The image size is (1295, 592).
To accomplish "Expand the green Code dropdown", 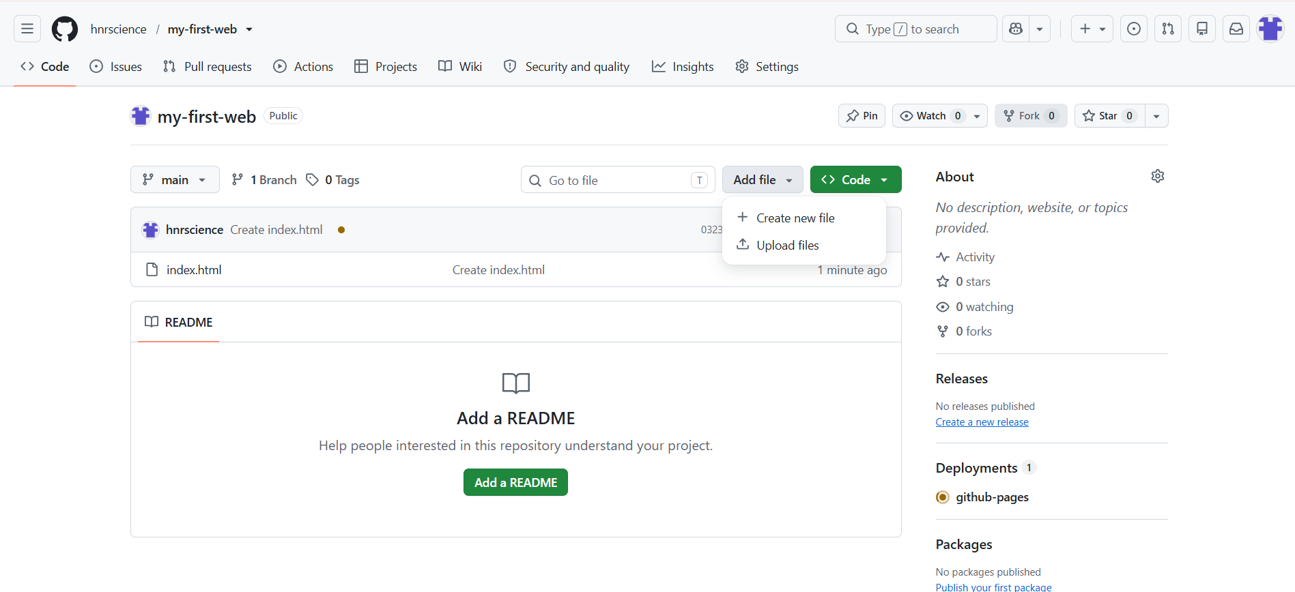I will [x=855, y=179].
